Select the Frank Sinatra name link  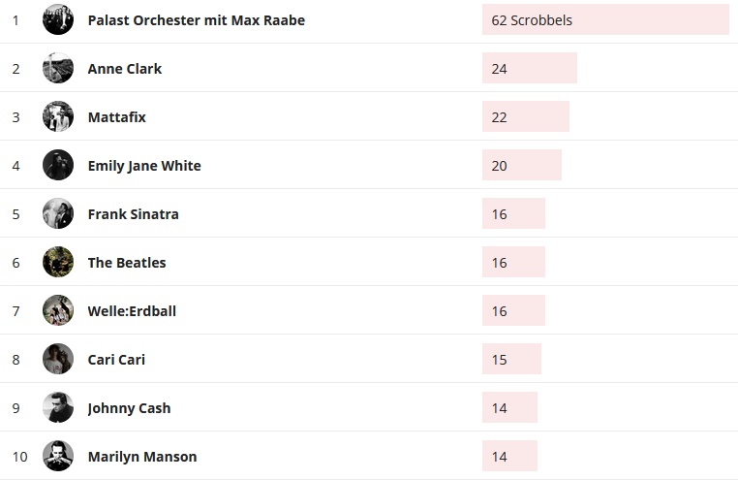pyautogui.click(x=133, y=214)
